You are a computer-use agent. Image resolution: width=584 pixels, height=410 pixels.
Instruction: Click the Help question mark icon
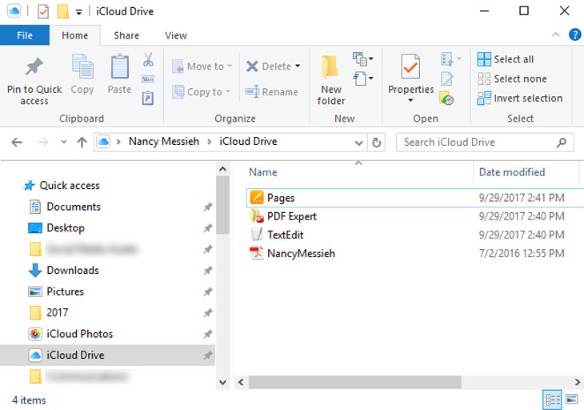[574, 34]
